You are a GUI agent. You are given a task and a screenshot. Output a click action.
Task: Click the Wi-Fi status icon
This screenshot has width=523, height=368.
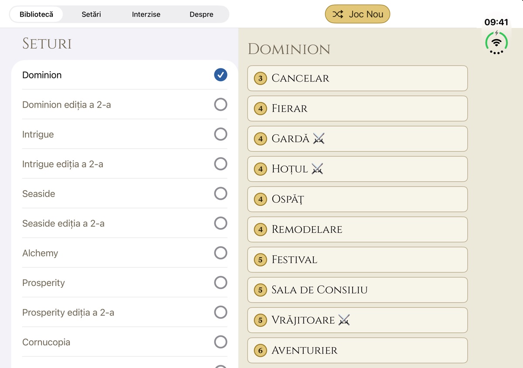pyautogui.click(x=496, y=42)
